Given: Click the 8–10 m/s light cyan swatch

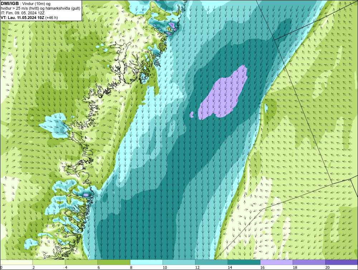Looking at the screenshot, I should [x=146, y=262].
